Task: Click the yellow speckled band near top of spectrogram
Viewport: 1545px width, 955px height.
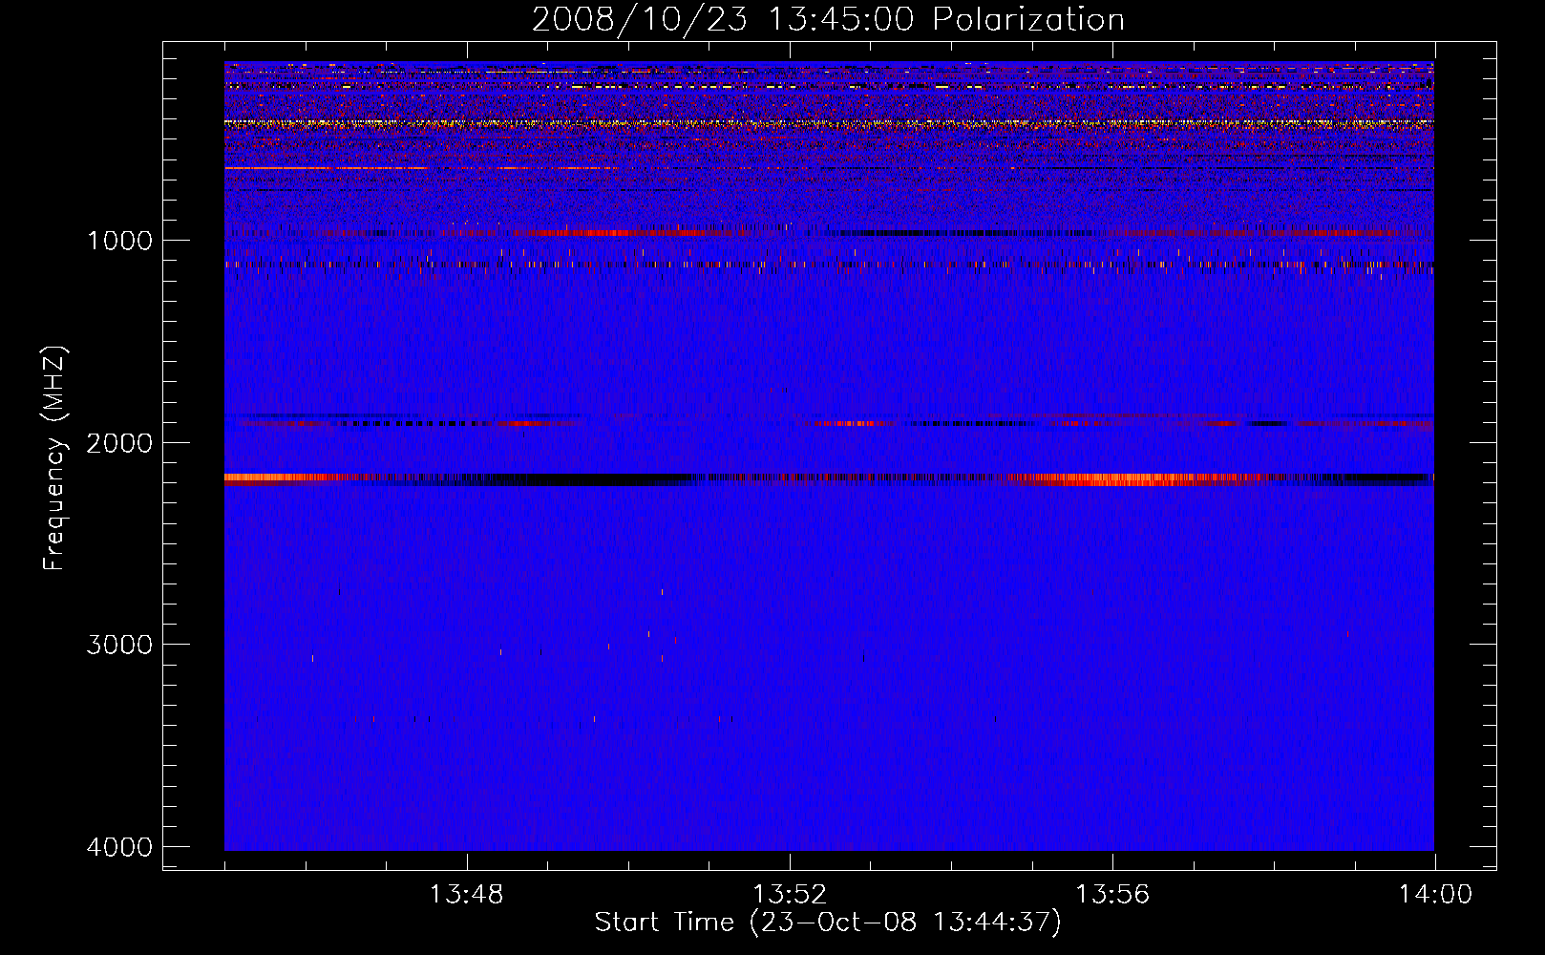Action: (x=829, y=123)
